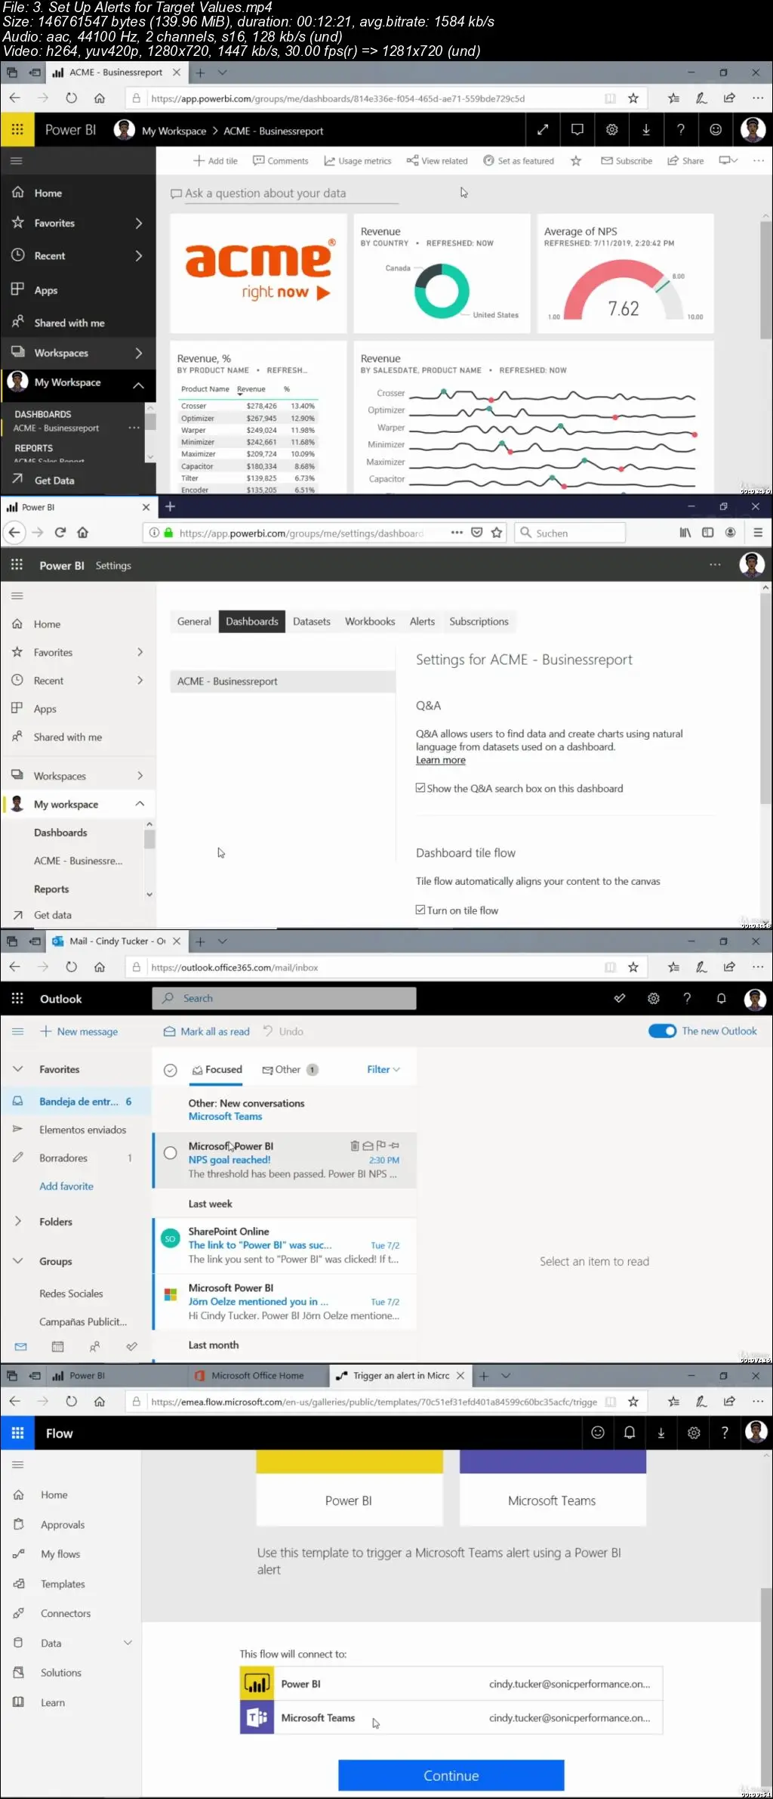Expand Data section in Flow sidebar

click(128, 1643)
